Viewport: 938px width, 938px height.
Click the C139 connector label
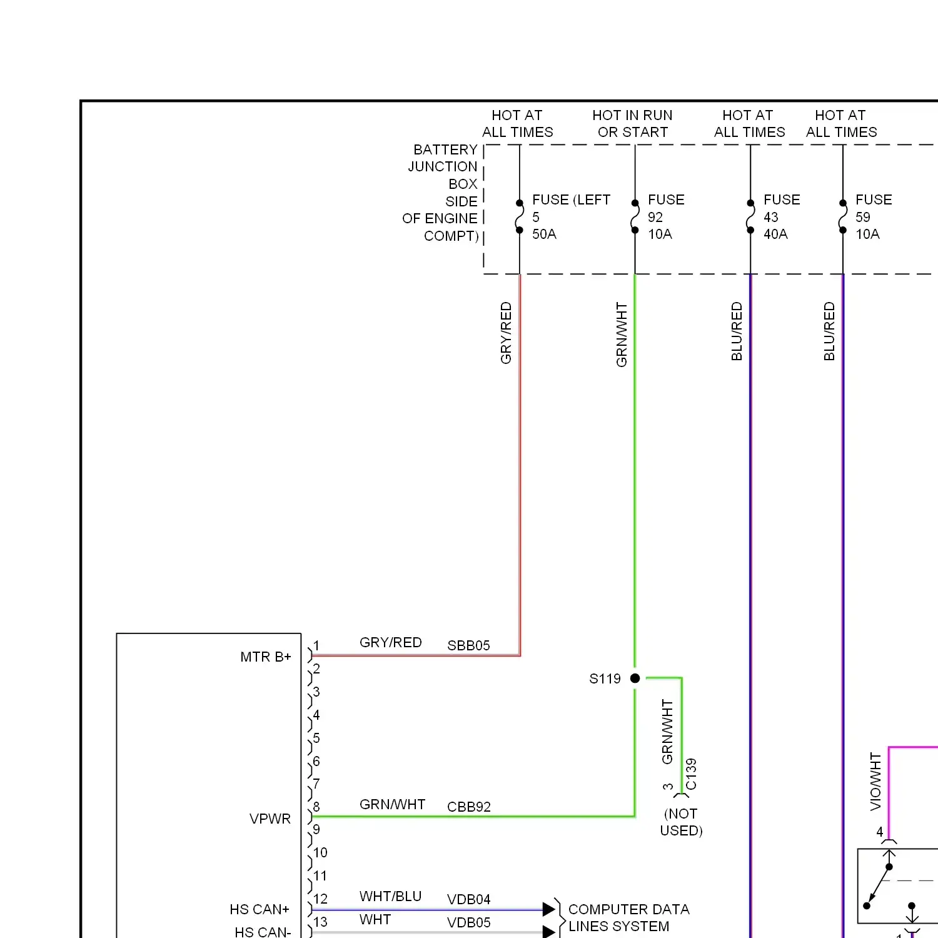(691, 774)
